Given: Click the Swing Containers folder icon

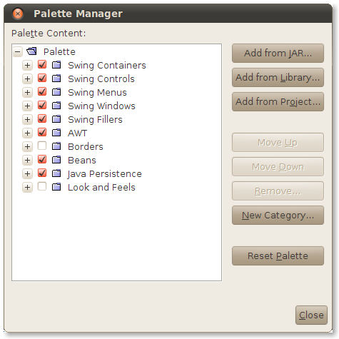Looking at the screenshot, I should pyautogui.click(x=56, y=65).
